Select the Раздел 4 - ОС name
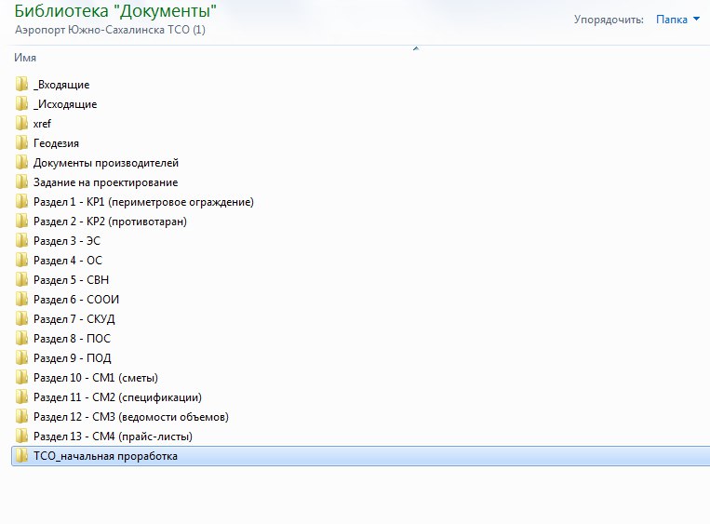710x524 pixels. click(68, 261)
